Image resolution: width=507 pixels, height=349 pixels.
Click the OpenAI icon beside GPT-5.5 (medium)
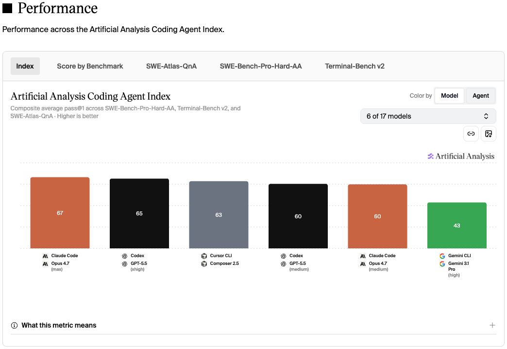pyautogui.click(x=283, y=264)
